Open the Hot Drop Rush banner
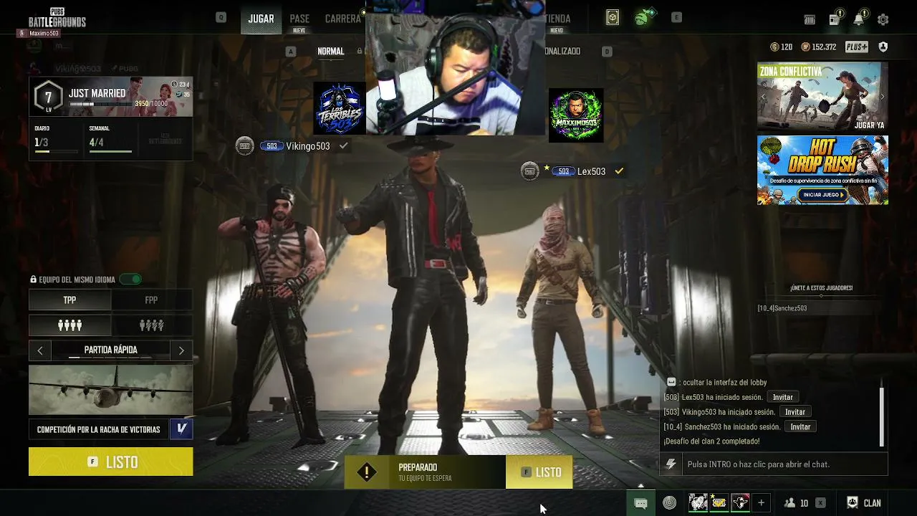The image size is (917, 516). [822, 171]
